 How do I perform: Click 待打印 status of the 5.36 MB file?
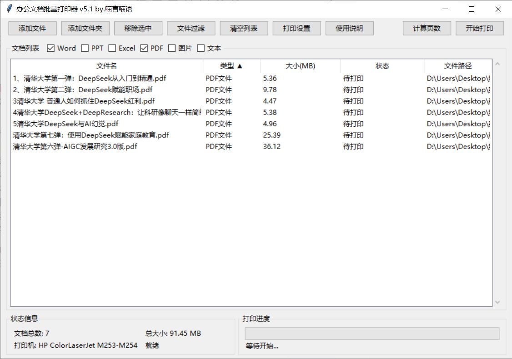pyautogui.click(x=353, y=78)
